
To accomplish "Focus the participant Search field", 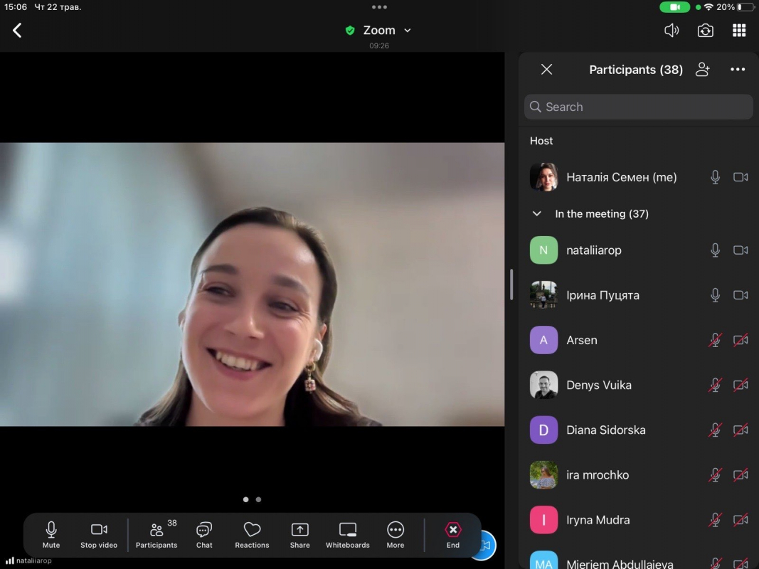I will coord(639,107).
